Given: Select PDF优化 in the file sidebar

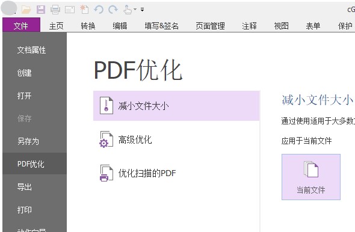Looking at the screenshot, I should (35, 164).
